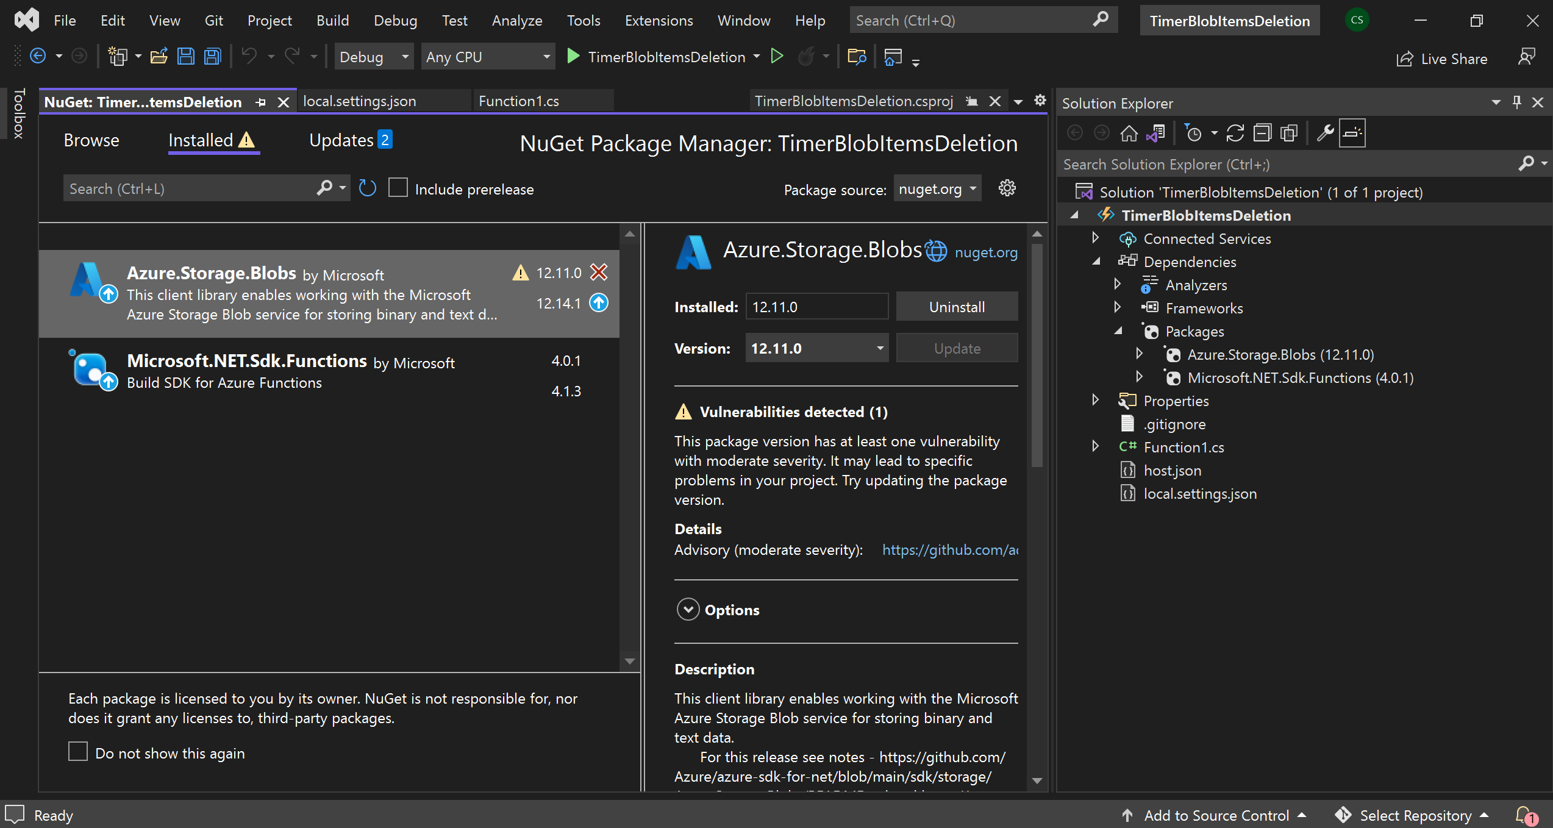Screen dimensions: 1553x828
Task: Click blue update arrow beside 12.14.1
Action: click(x=599, y=302)
